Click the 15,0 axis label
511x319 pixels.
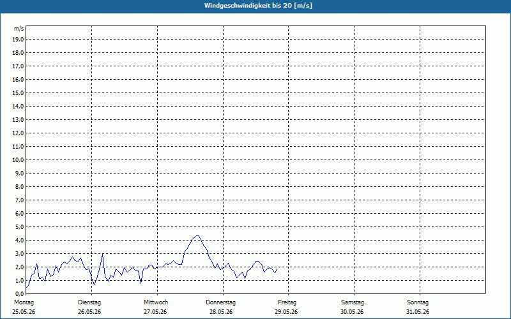pos(18,93)
